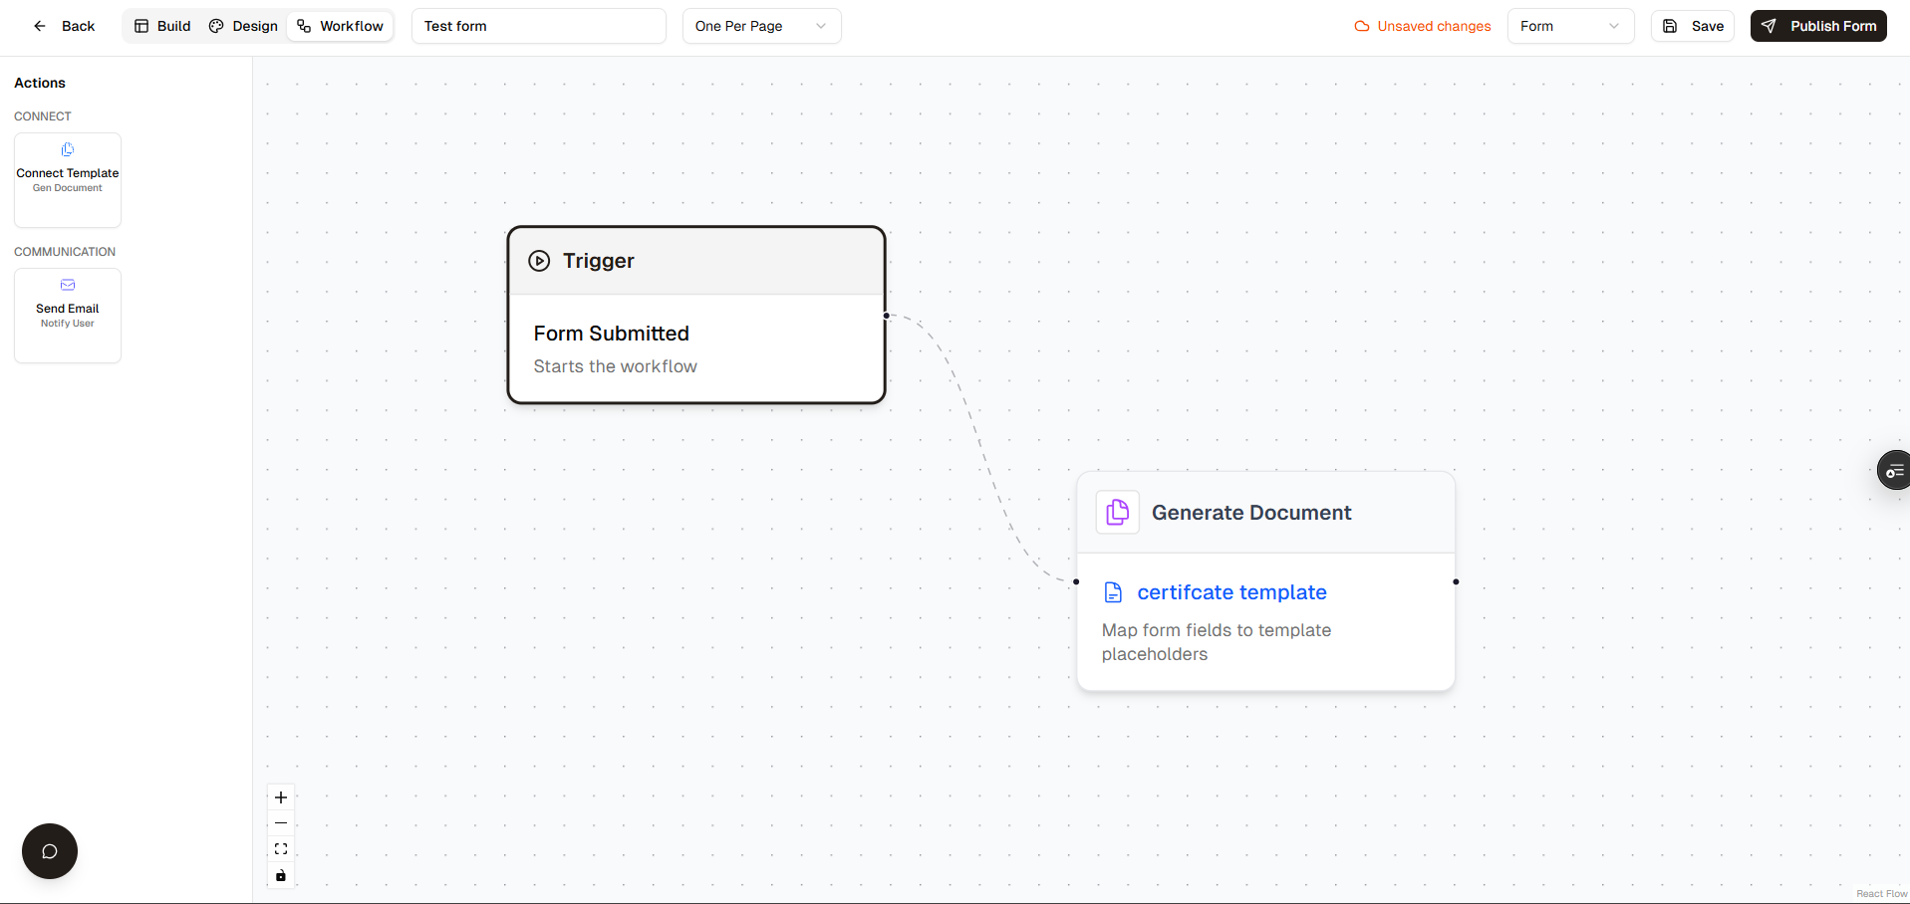Zoom in on the workflow canvas

click(280, 796)
